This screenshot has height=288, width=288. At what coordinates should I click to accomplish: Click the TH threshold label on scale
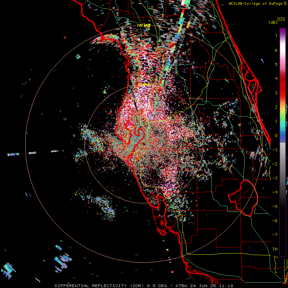(x=275, y=249)
